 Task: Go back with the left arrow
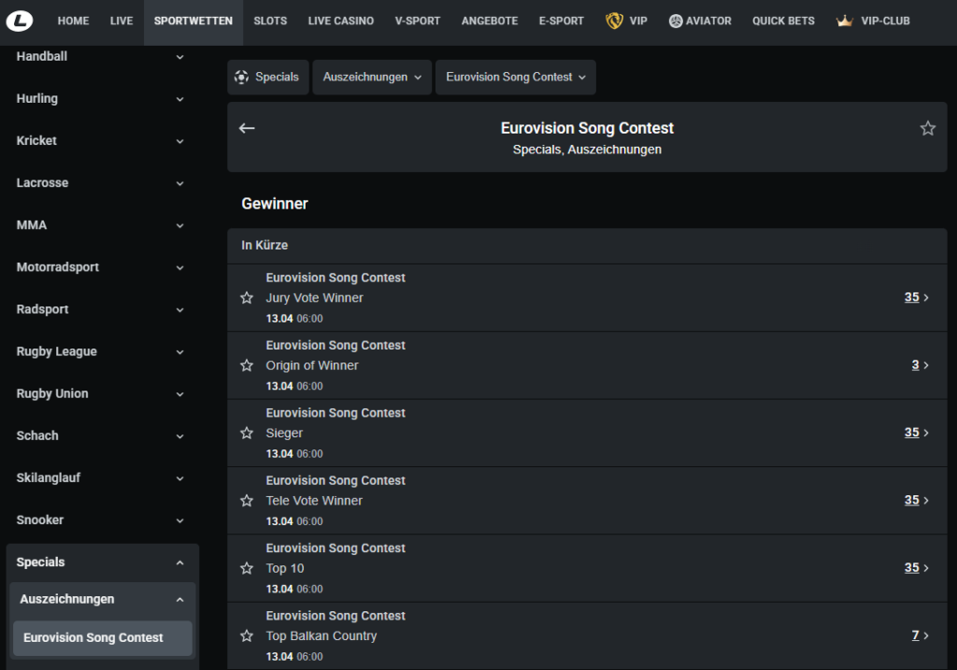tap(247, 128)
